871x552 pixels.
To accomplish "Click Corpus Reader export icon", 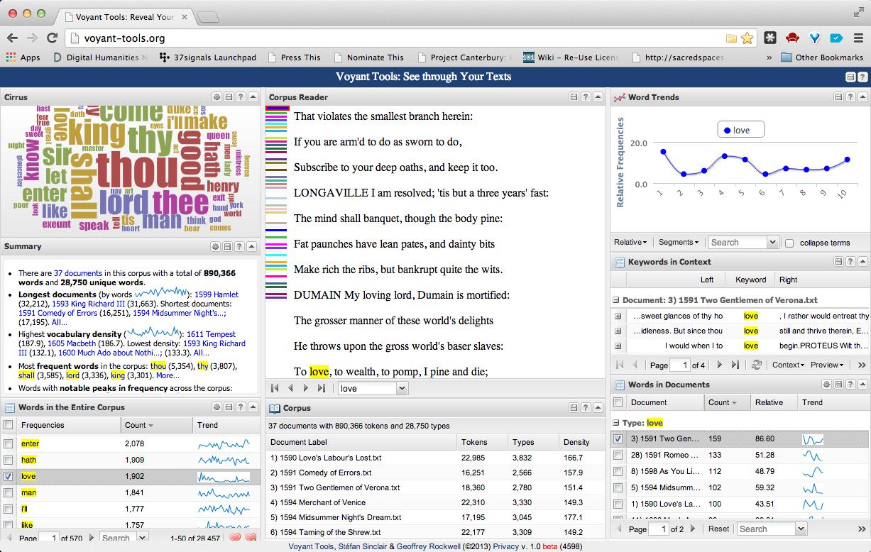I will click(x=574, y=97).
